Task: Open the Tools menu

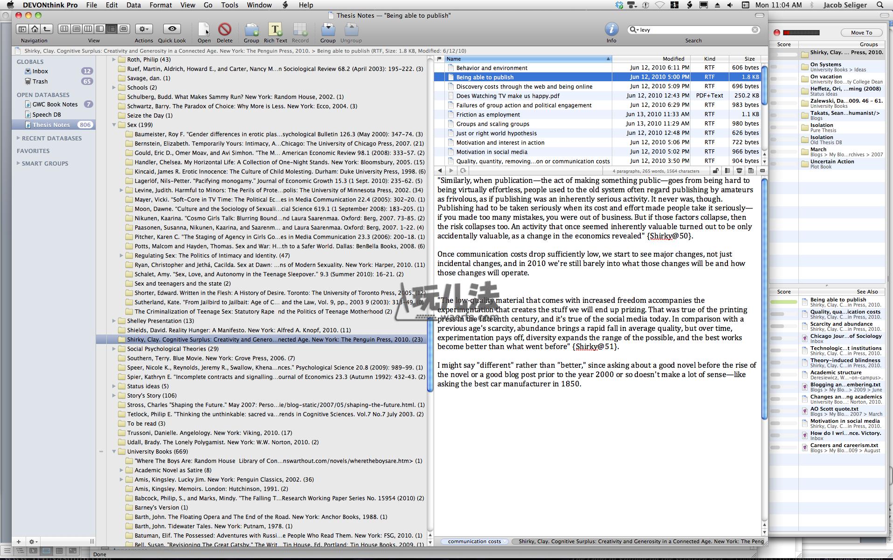Action: [229, 5]
